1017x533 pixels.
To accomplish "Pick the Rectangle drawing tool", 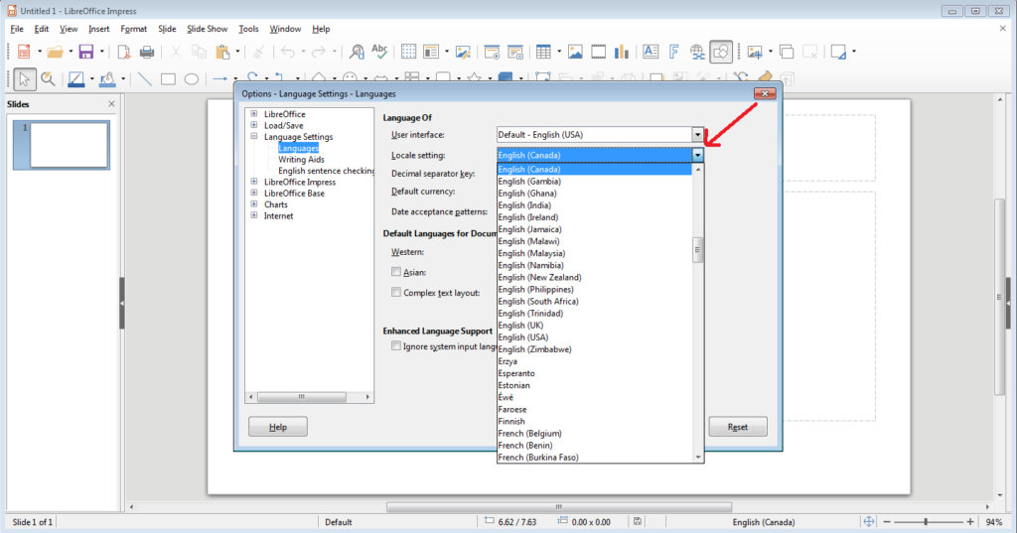I will click(x=169, y=79).
